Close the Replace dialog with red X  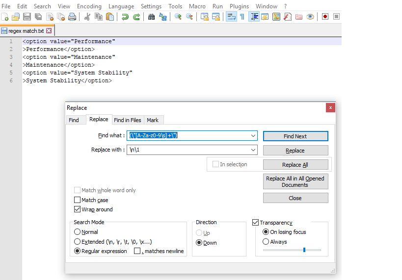[330, 107]
